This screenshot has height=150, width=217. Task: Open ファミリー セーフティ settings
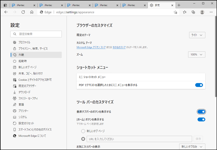36,98
